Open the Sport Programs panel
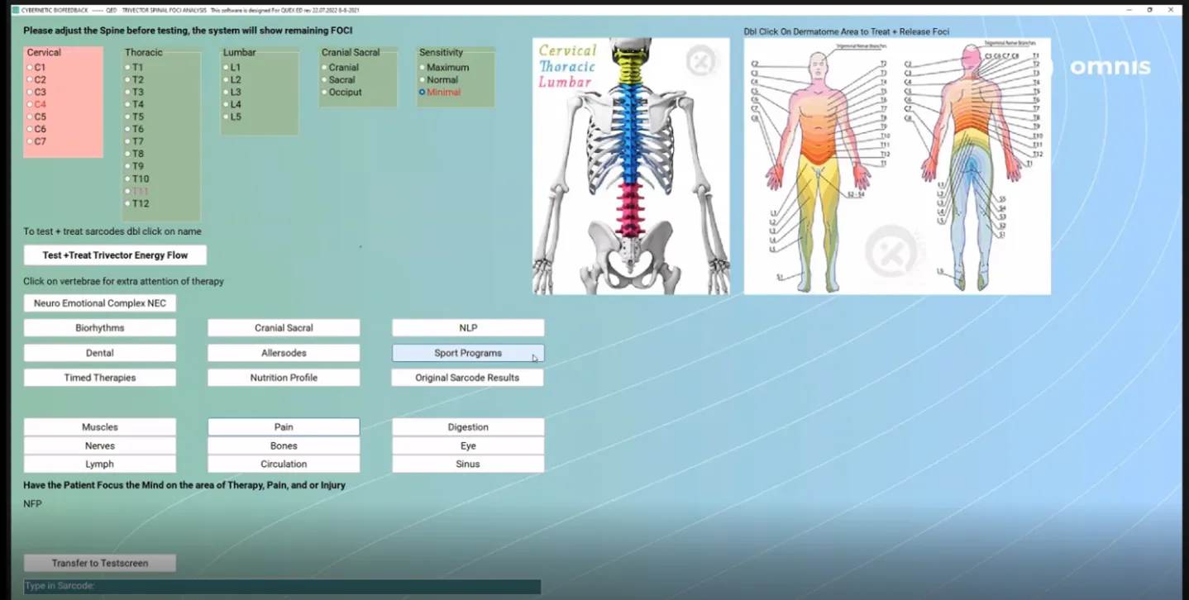The width and height of the screenshot is (1189, 600). click(467, 353)
